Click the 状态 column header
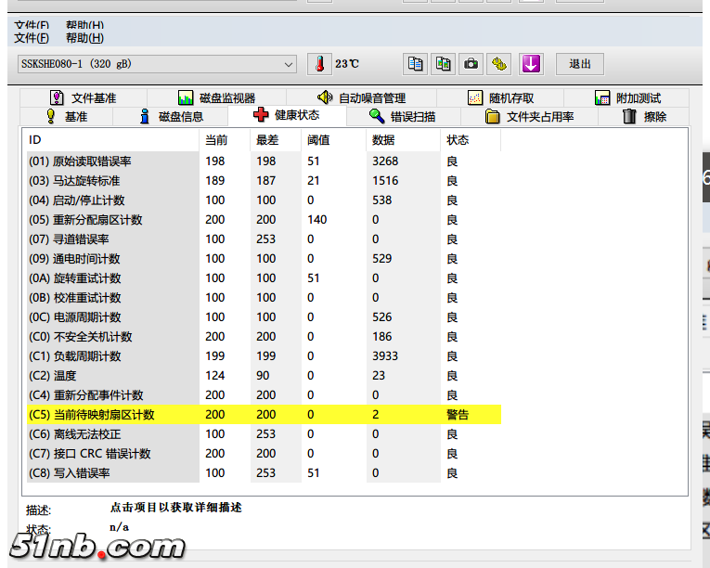The height and width of the screenshot is (568, 710). point(458,140)
